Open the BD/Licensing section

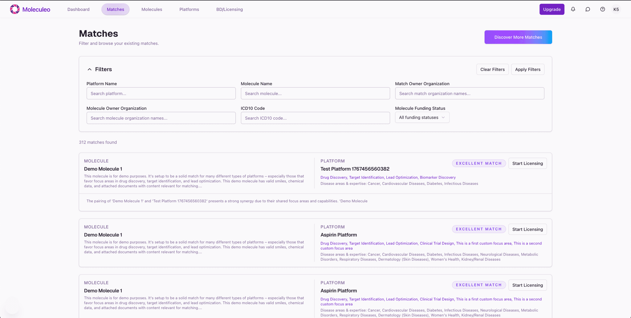229,9
